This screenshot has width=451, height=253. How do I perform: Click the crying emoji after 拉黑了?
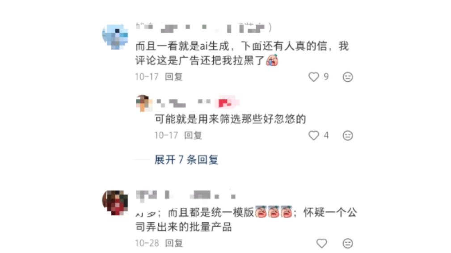pos(272,60)
